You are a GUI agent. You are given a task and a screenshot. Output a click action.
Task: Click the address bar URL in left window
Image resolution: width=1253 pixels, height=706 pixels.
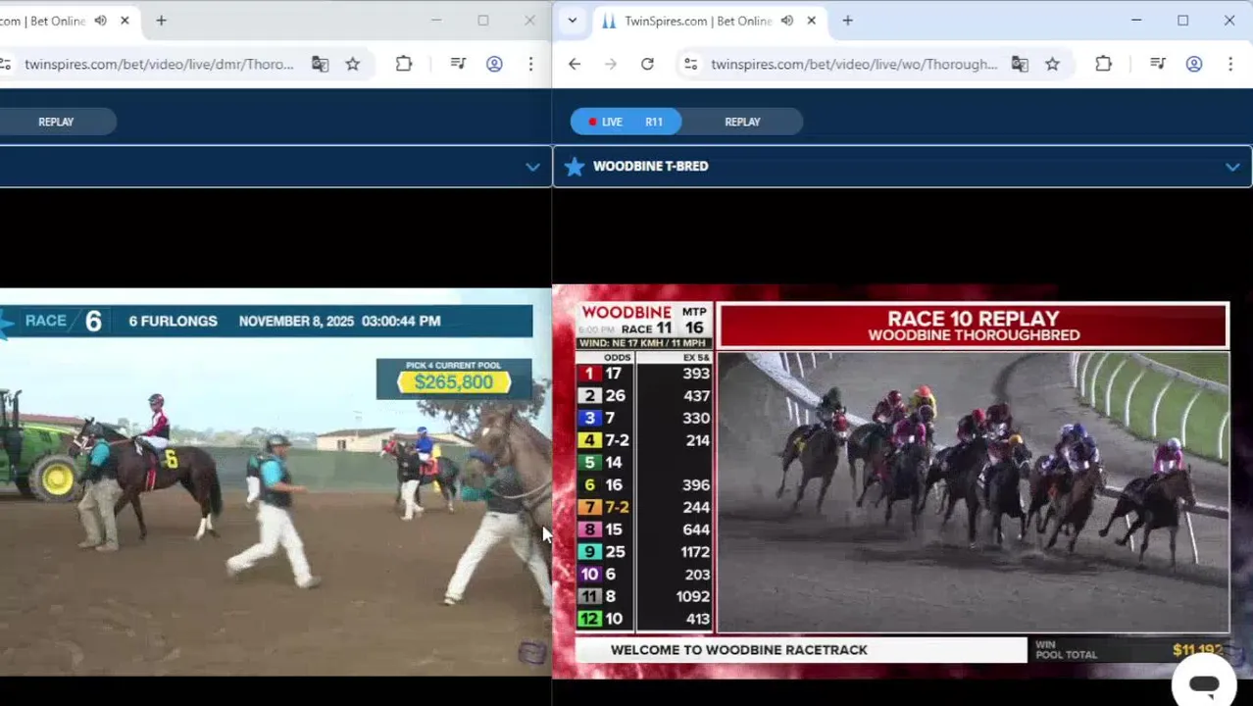click(159, 64)
